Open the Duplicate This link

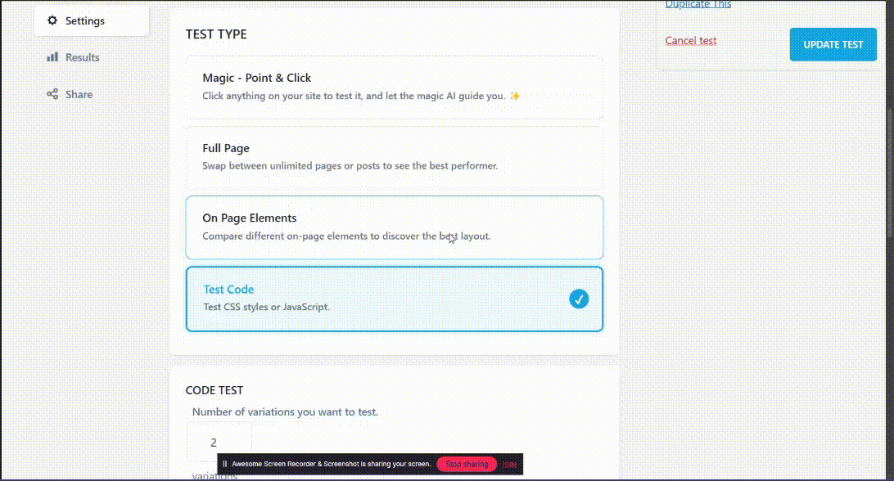[x=698, y=4]
